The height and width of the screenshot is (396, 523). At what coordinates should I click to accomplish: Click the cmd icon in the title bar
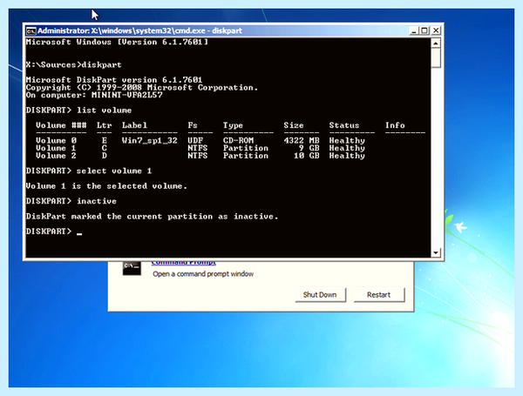point(31,31)
